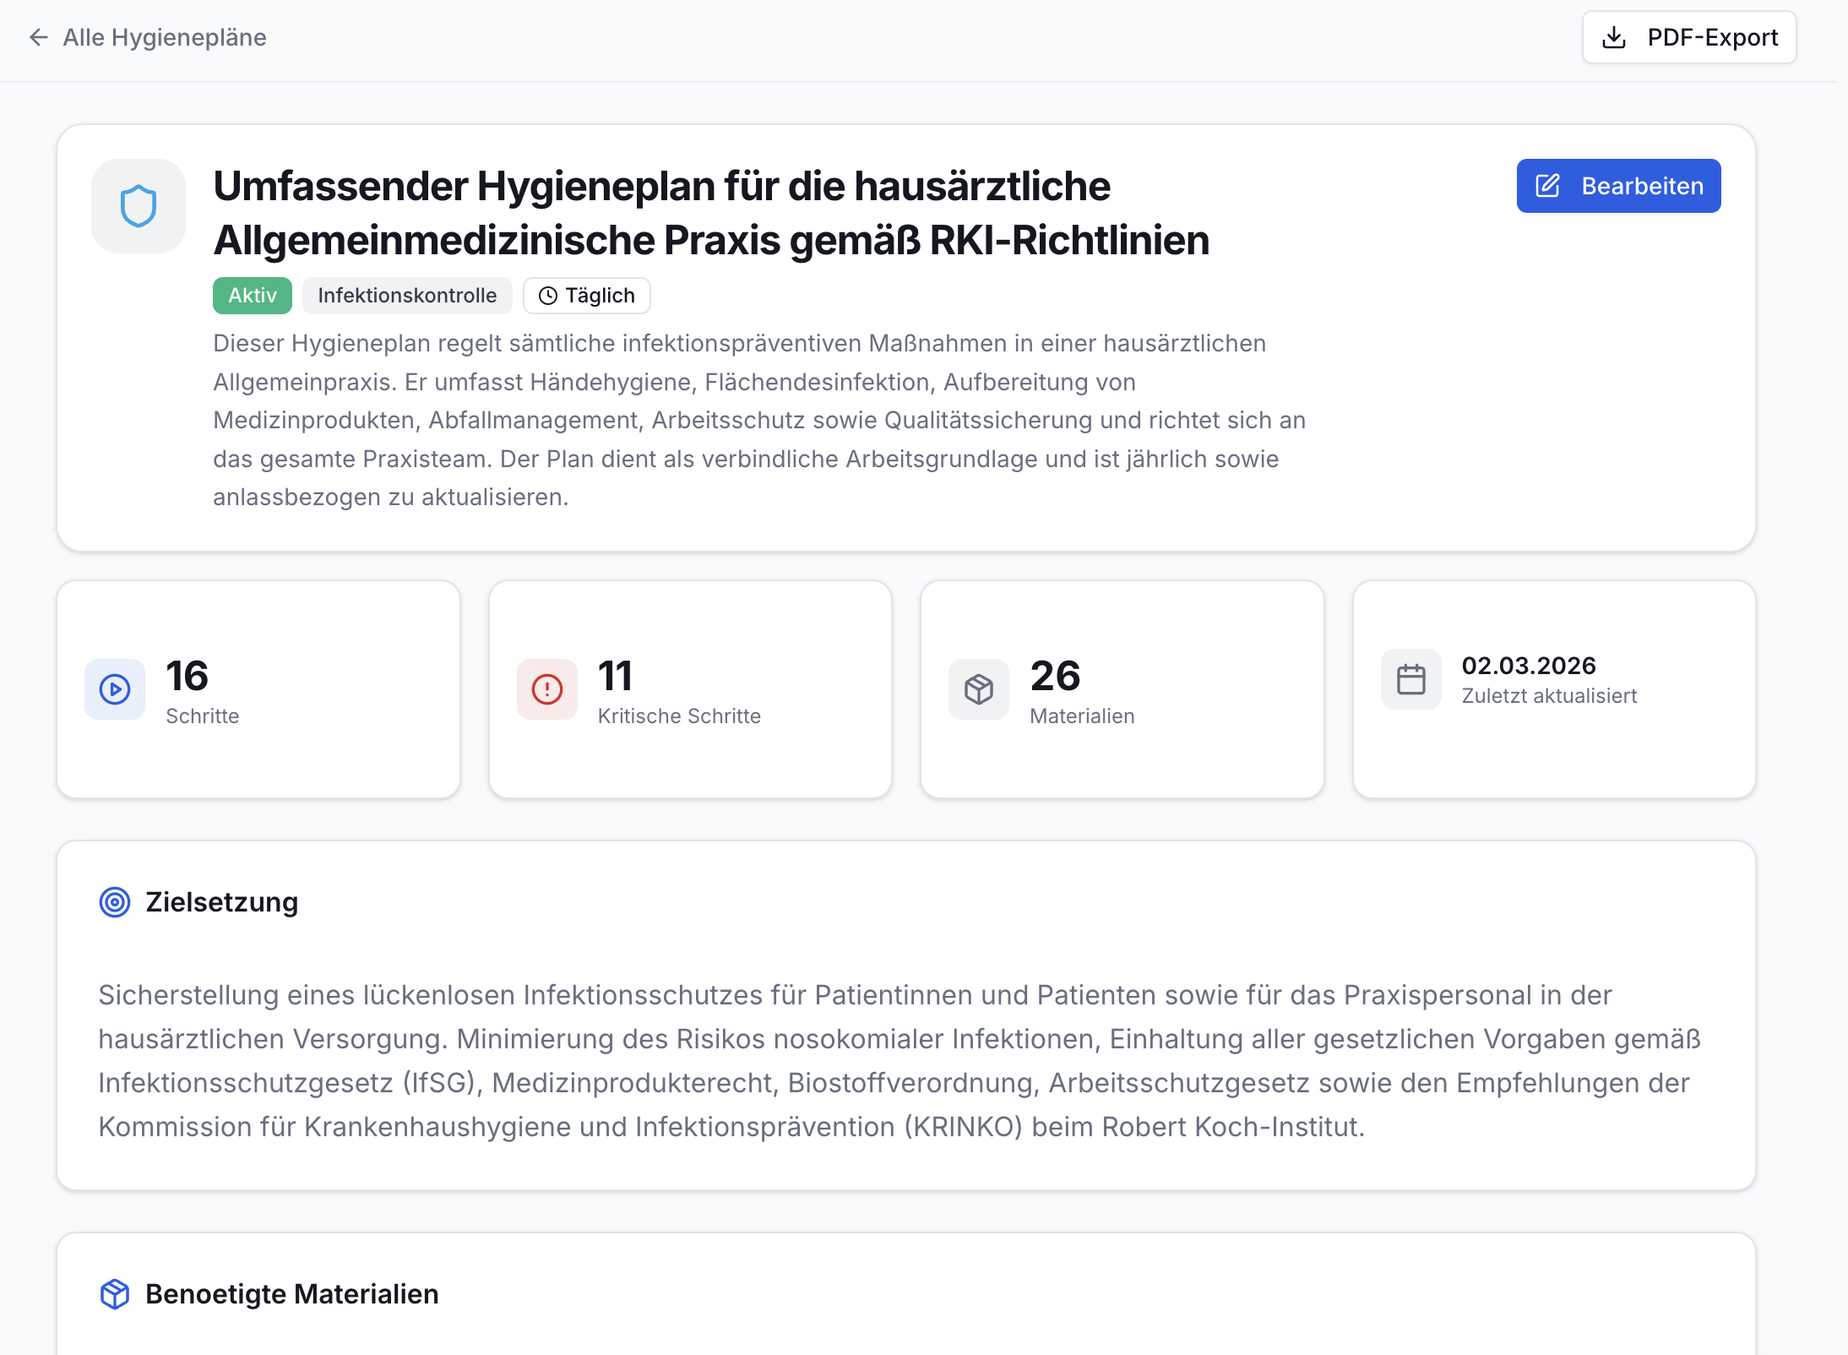Click the Zielsetzung paragraph starting 'Sicherstellung eines lückenlosen'
1848x1355 pixels.
900,1061
